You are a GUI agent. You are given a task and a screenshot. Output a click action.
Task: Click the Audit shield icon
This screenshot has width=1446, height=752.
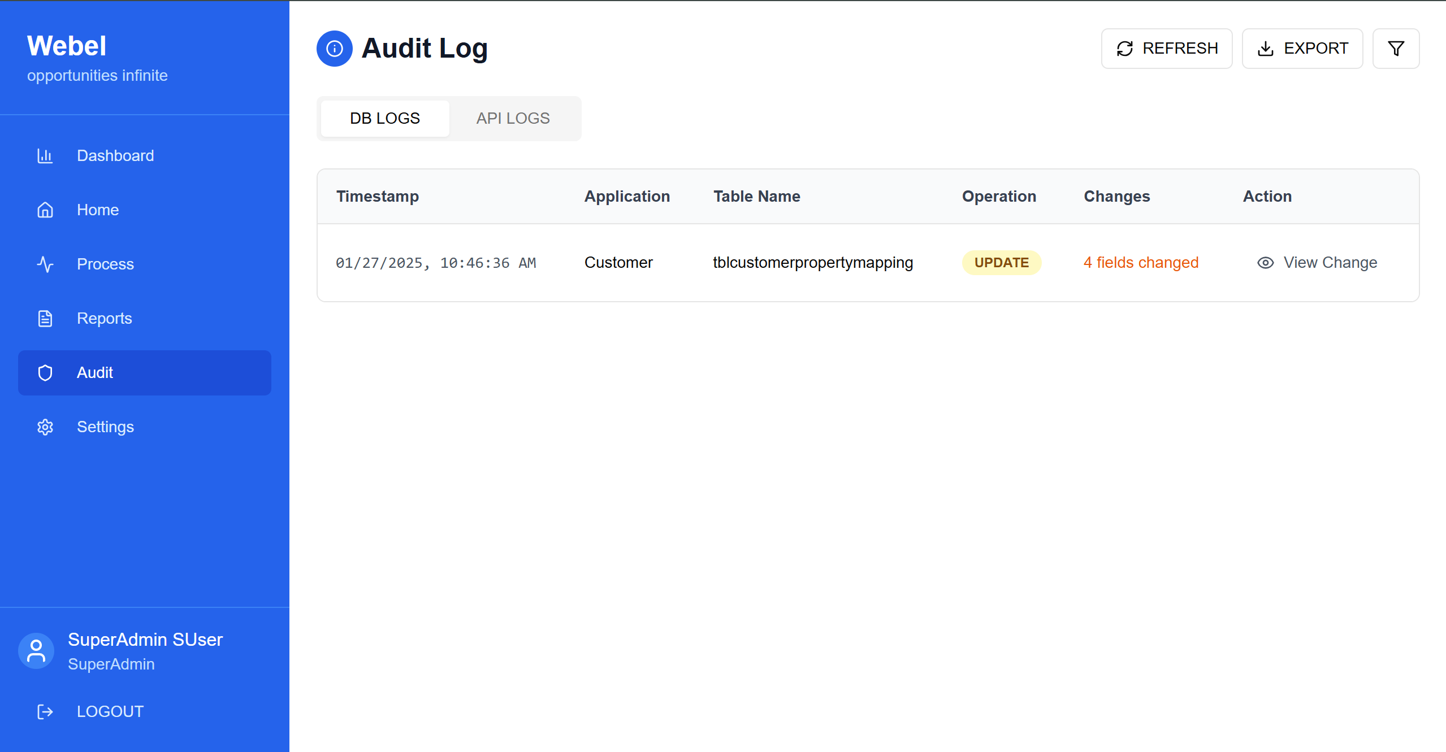[45, 373]
